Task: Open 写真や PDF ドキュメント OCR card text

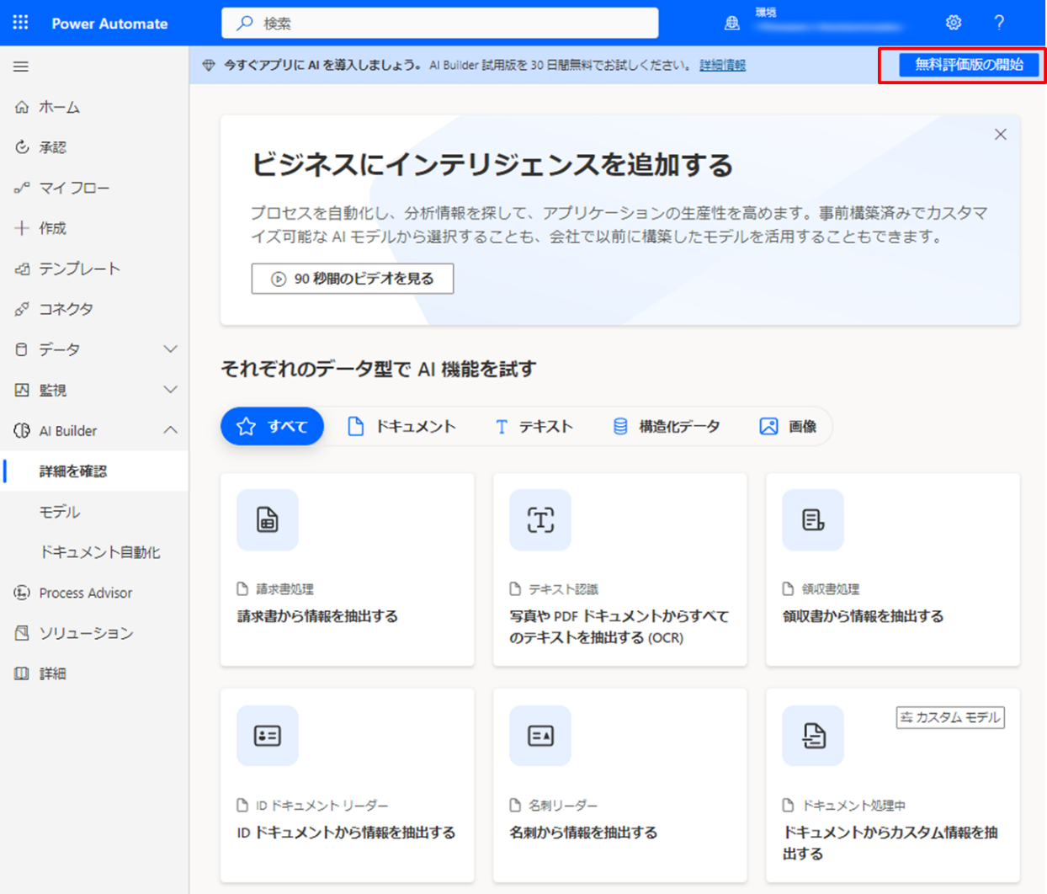Action: [x=619, y=627]
